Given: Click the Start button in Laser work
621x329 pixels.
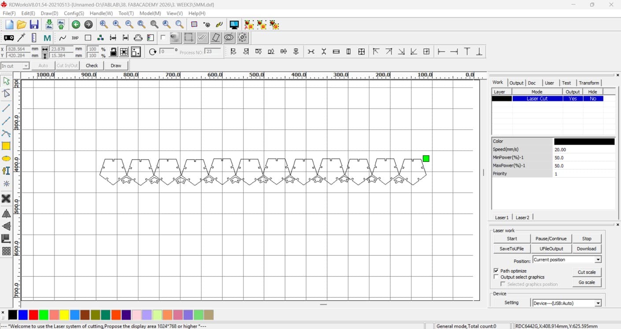Looking at the screenshot, I should (512, 238).
